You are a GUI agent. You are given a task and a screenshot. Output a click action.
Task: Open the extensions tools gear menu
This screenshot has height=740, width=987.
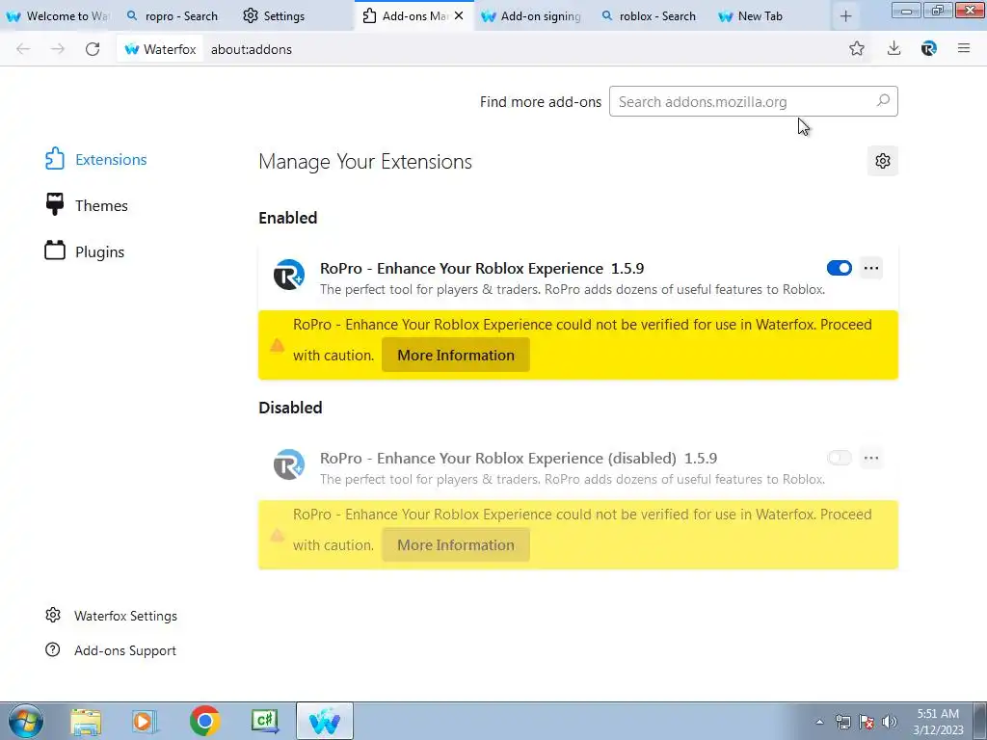tap(883, 161)
